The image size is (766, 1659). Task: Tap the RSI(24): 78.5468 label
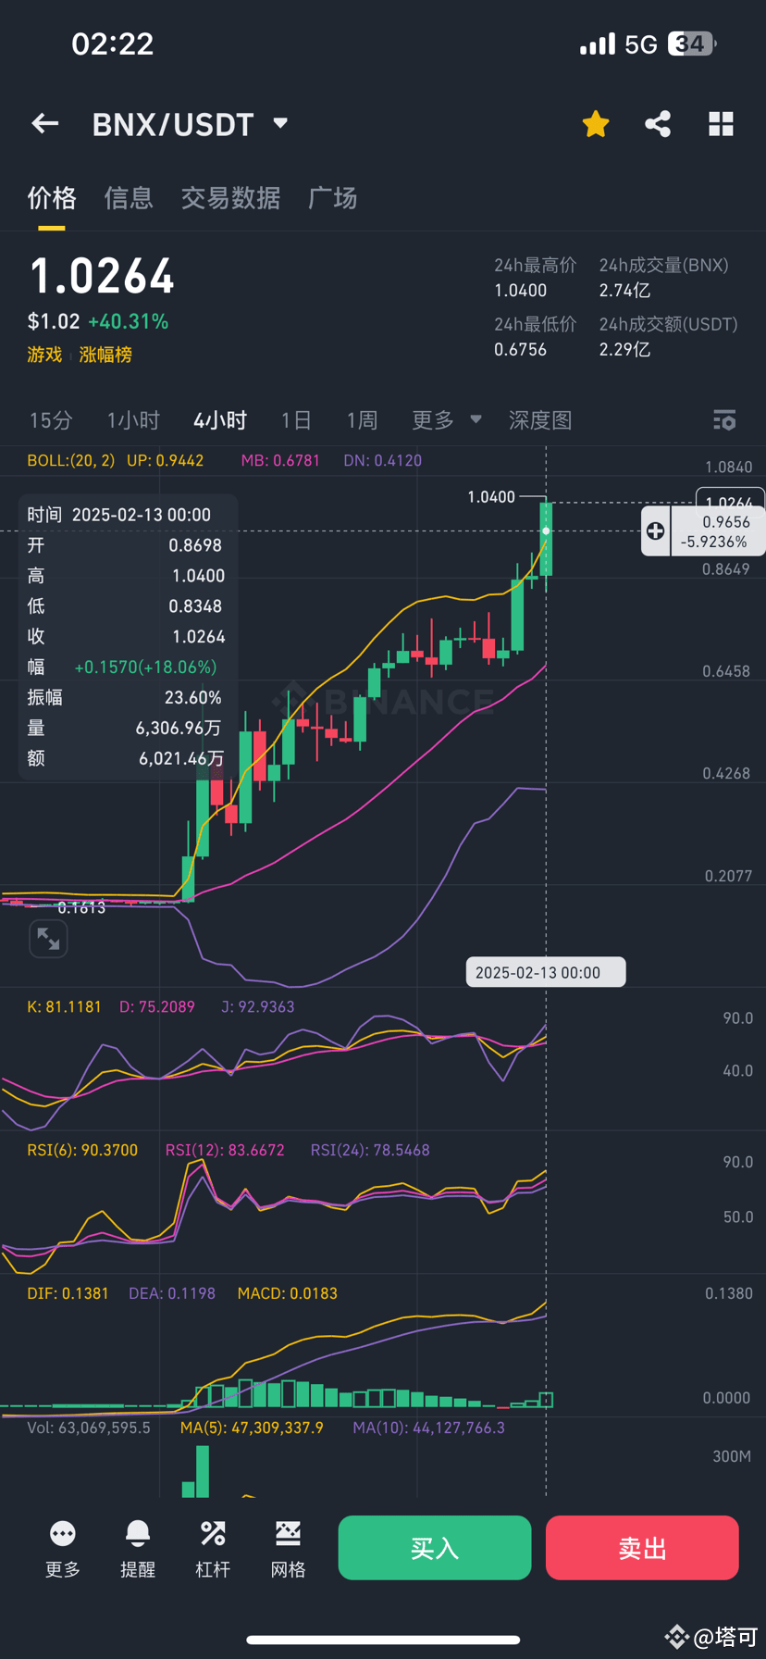(370, 1150)
